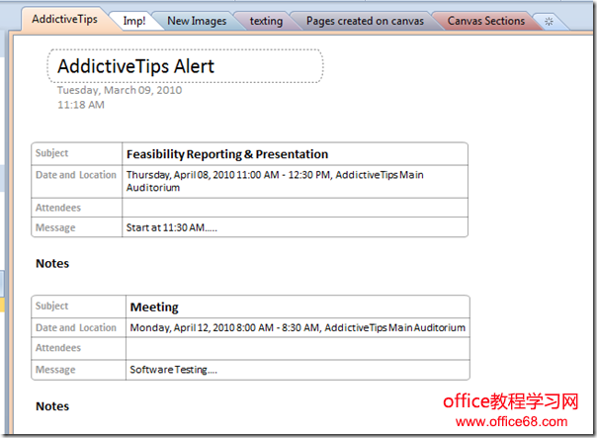
Task: Go to the texting section tab
Action: click(x=266, y=21)
